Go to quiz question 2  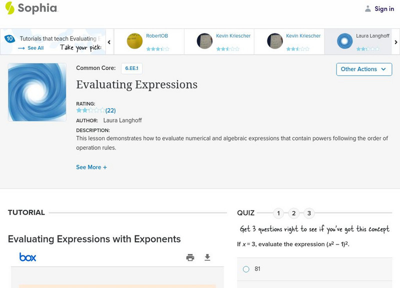click(294, 213)
